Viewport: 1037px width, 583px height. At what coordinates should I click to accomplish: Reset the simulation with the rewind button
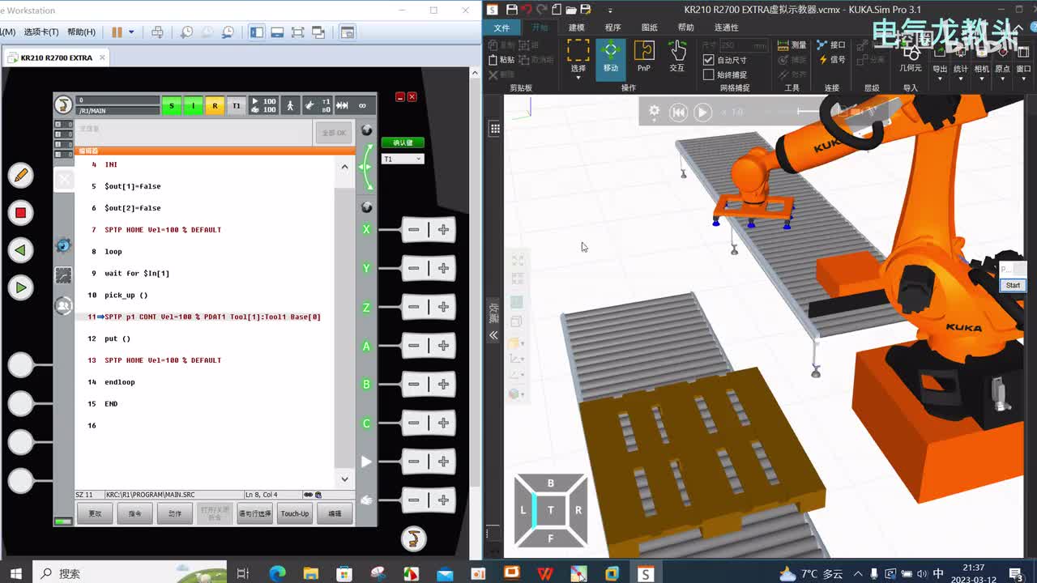tap(678, 113)
